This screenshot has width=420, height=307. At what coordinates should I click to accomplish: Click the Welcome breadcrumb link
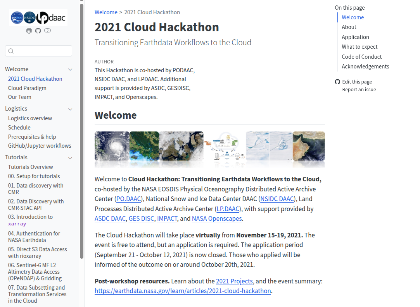coord(106,12)
